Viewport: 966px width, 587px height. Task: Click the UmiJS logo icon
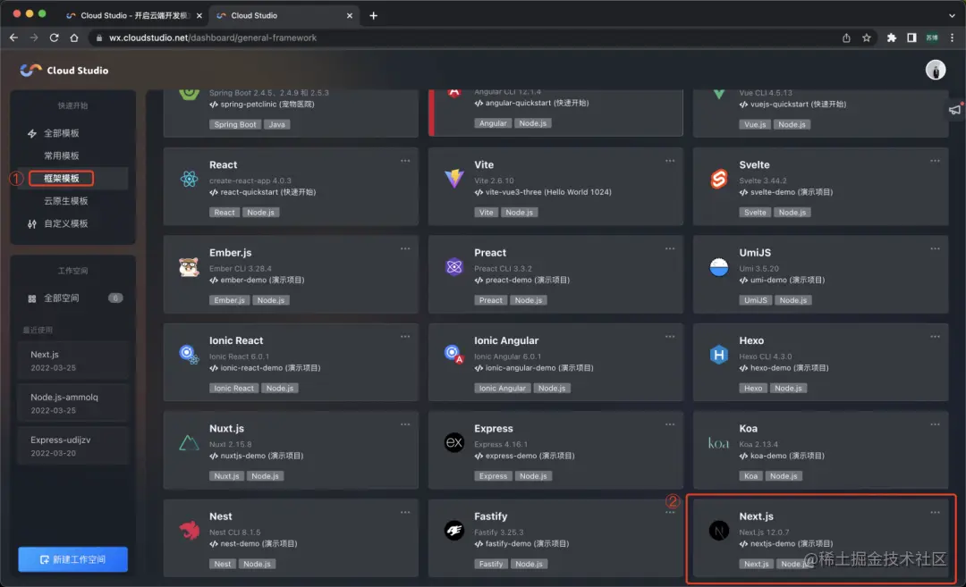pos(719,267)
